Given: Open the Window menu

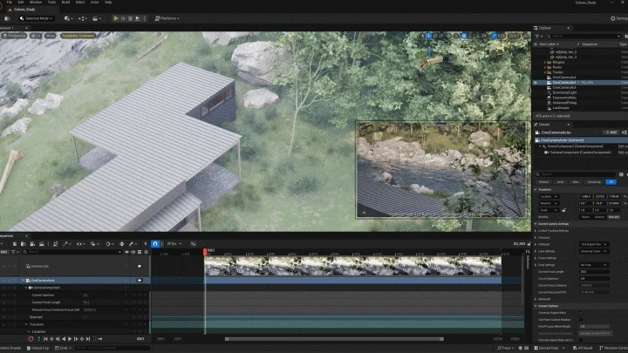Looking at the screenshot, I should [36, 3].
